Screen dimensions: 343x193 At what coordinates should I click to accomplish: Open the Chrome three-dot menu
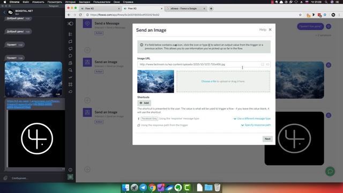[x=339, y=14]
